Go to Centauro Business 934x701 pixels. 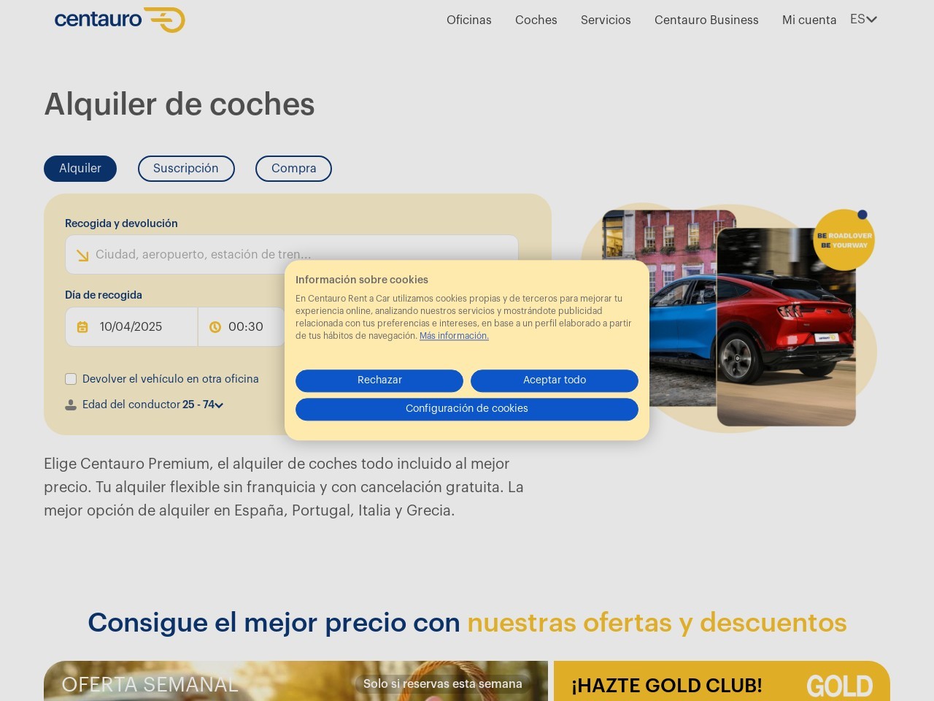tap(706, 20)
